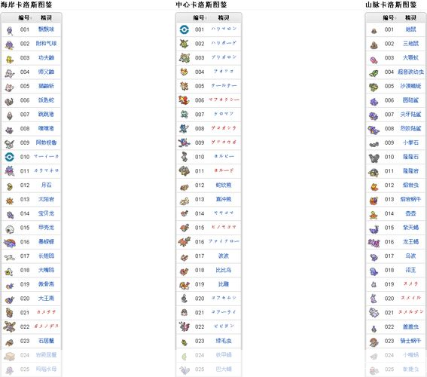Click the sprite in Central Kalos row 009

(x=185, y=143)
